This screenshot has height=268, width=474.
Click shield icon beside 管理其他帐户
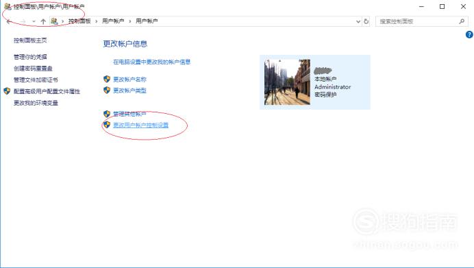click(x=107, y=114)
